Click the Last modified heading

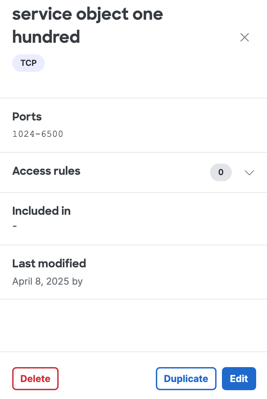pos(49,263)
